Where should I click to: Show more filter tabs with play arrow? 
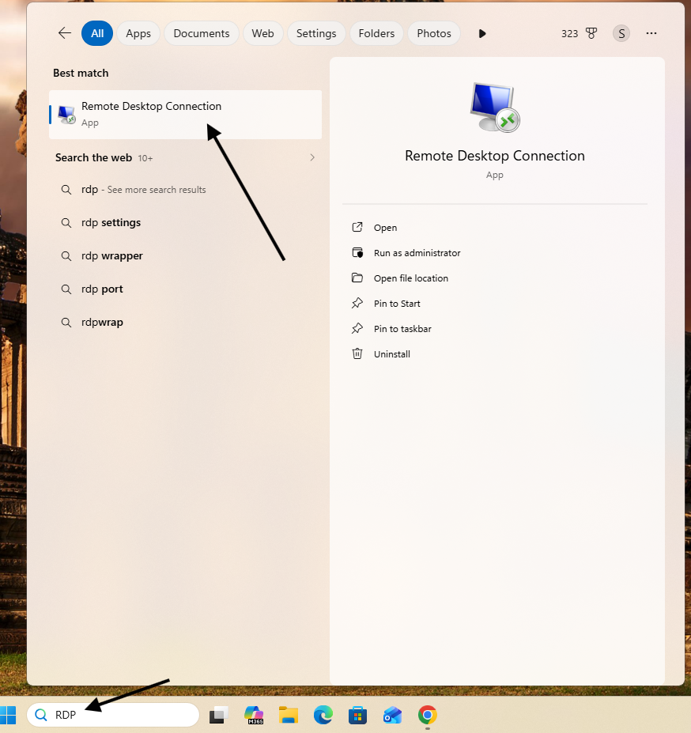click(482, 33)
